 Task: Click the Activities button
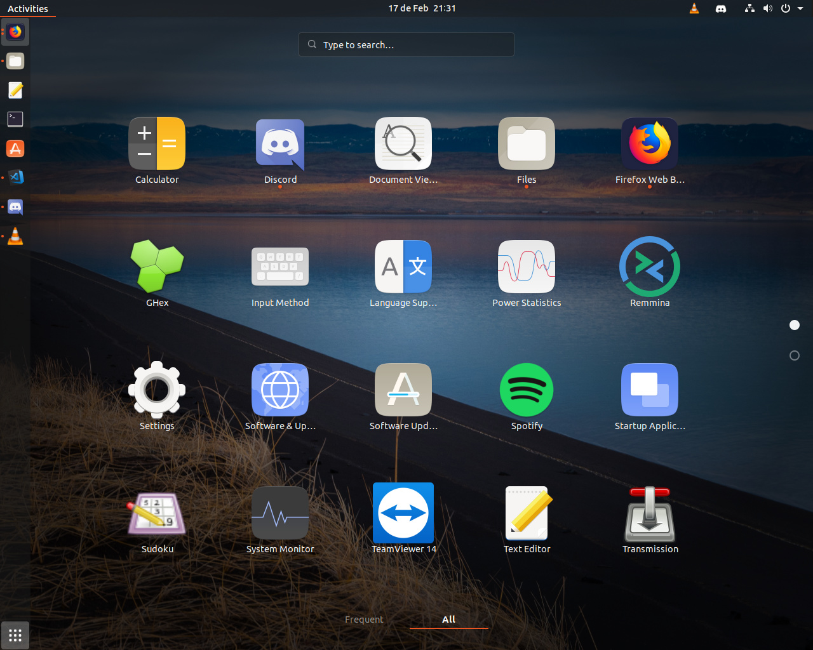click(28, 8)
